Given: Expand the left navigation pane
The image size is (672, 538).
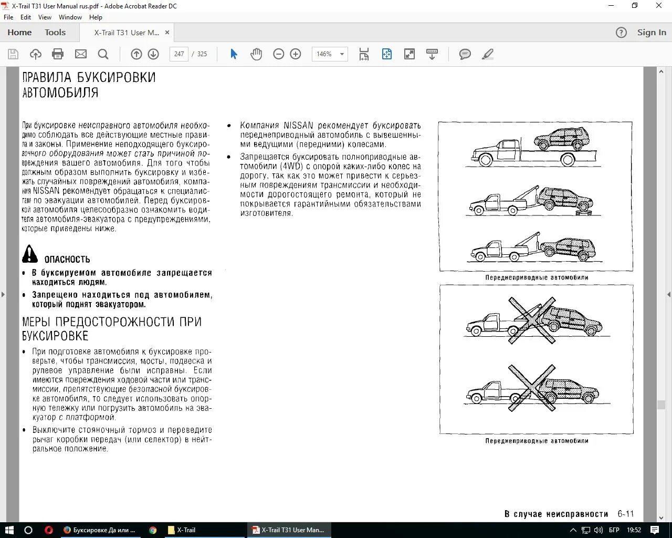Looking at the screenshot, I should [3, 294].
